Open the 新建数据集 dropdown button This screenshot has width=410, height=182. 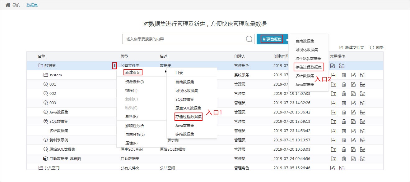272,39
